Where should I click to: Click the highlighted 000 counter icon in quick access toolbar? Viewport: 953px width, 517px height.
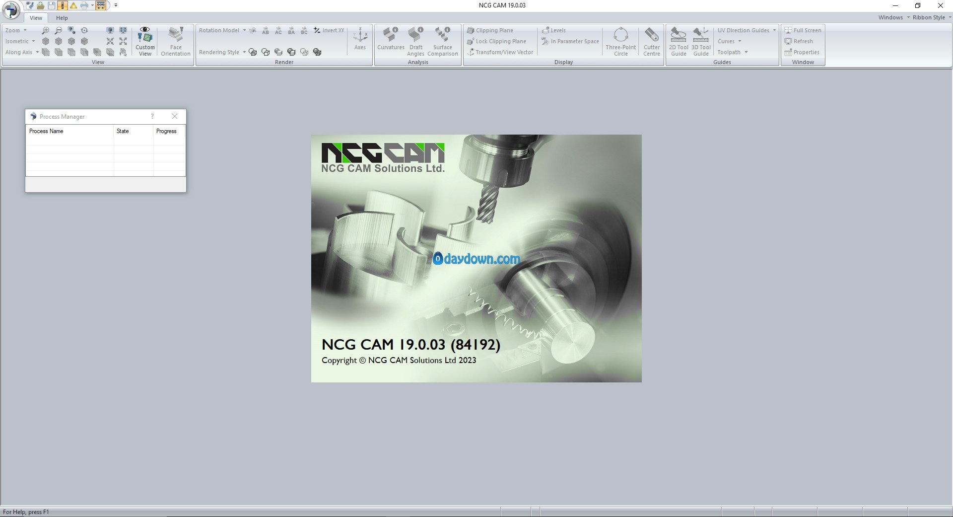(x=101, y=5)
